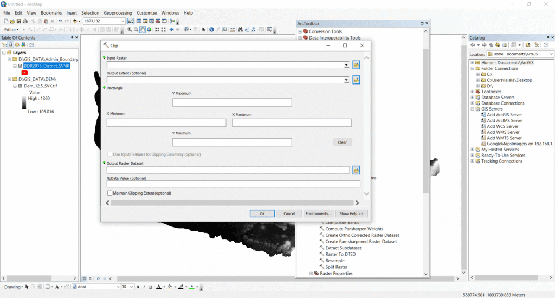Zoom to Full Extent globe icon
The height and width of the screenshot is (298, 555).
(x=149, y=30)
